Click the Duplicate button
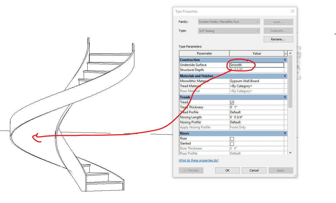The image size is (336, 203). pos(278,30)
